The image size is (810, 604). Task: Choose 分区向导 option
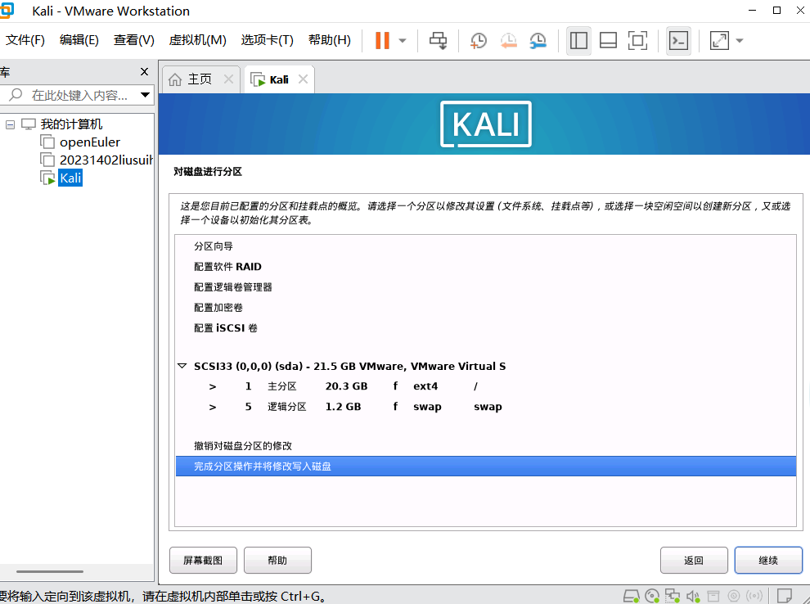pos(214,246)
